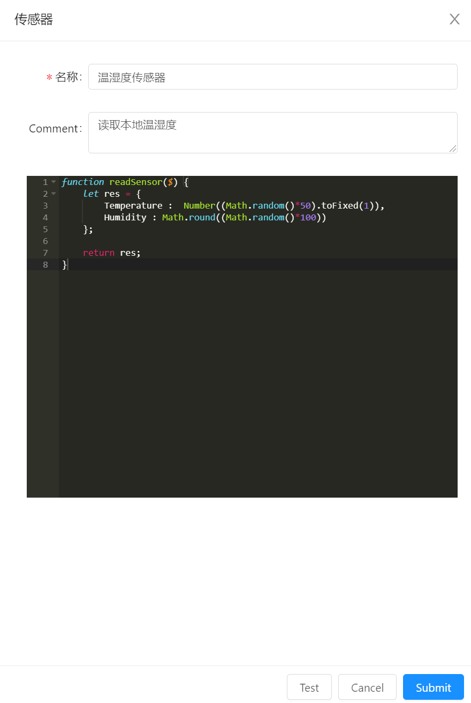471x703 pixels.
Task: Click line number 6 in the gutter
Action: pyautogui.click(x=45, y=241)
